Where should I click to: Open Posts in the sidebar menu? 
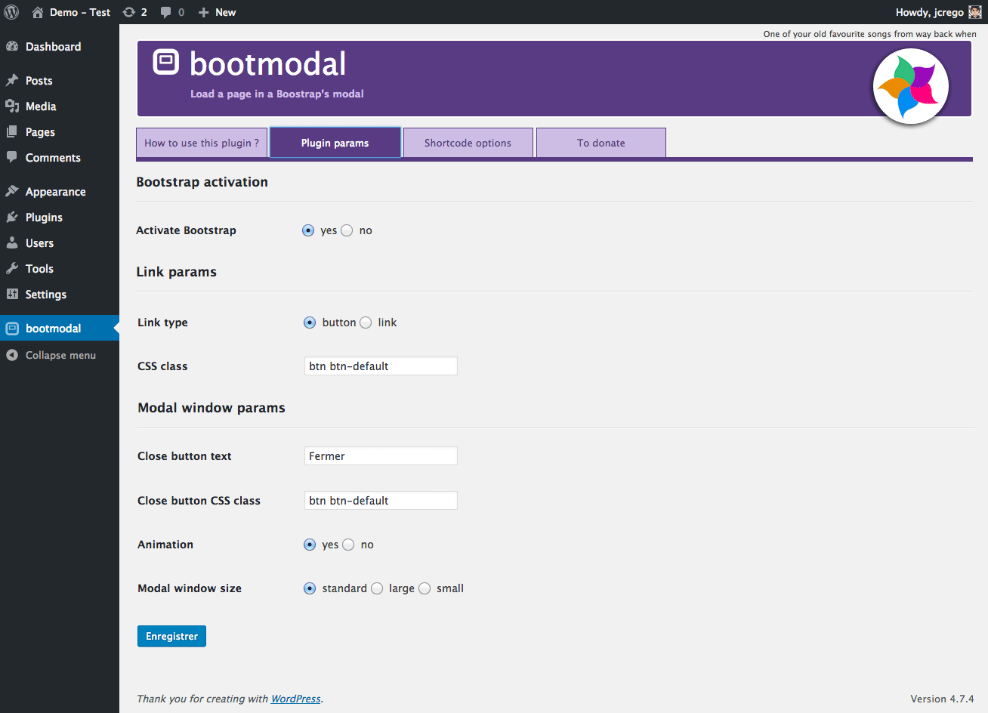(x=60, y=81)
